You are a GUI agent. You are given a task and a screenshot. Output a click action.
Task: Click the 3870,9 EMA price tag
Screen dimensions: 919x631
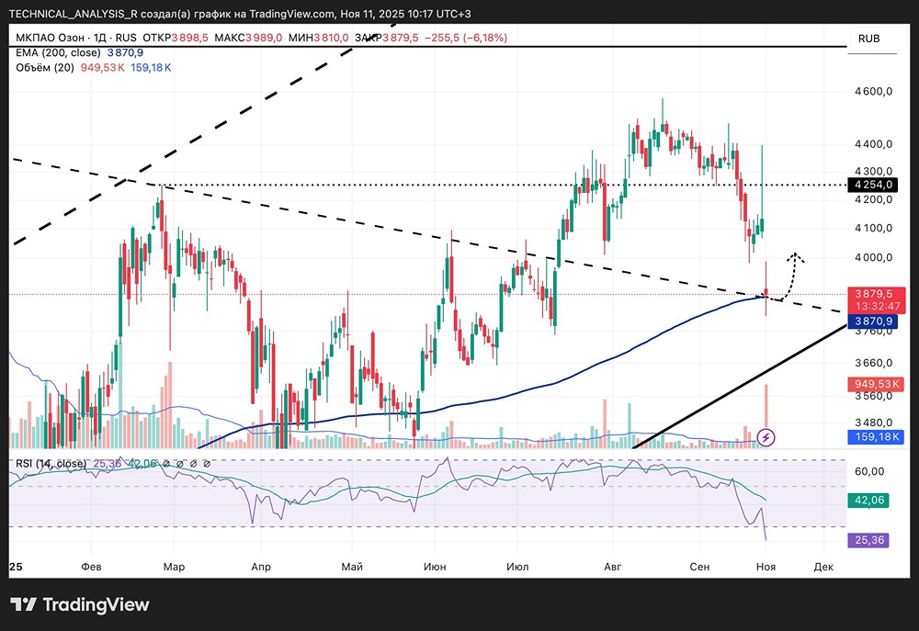pos(873,321)
